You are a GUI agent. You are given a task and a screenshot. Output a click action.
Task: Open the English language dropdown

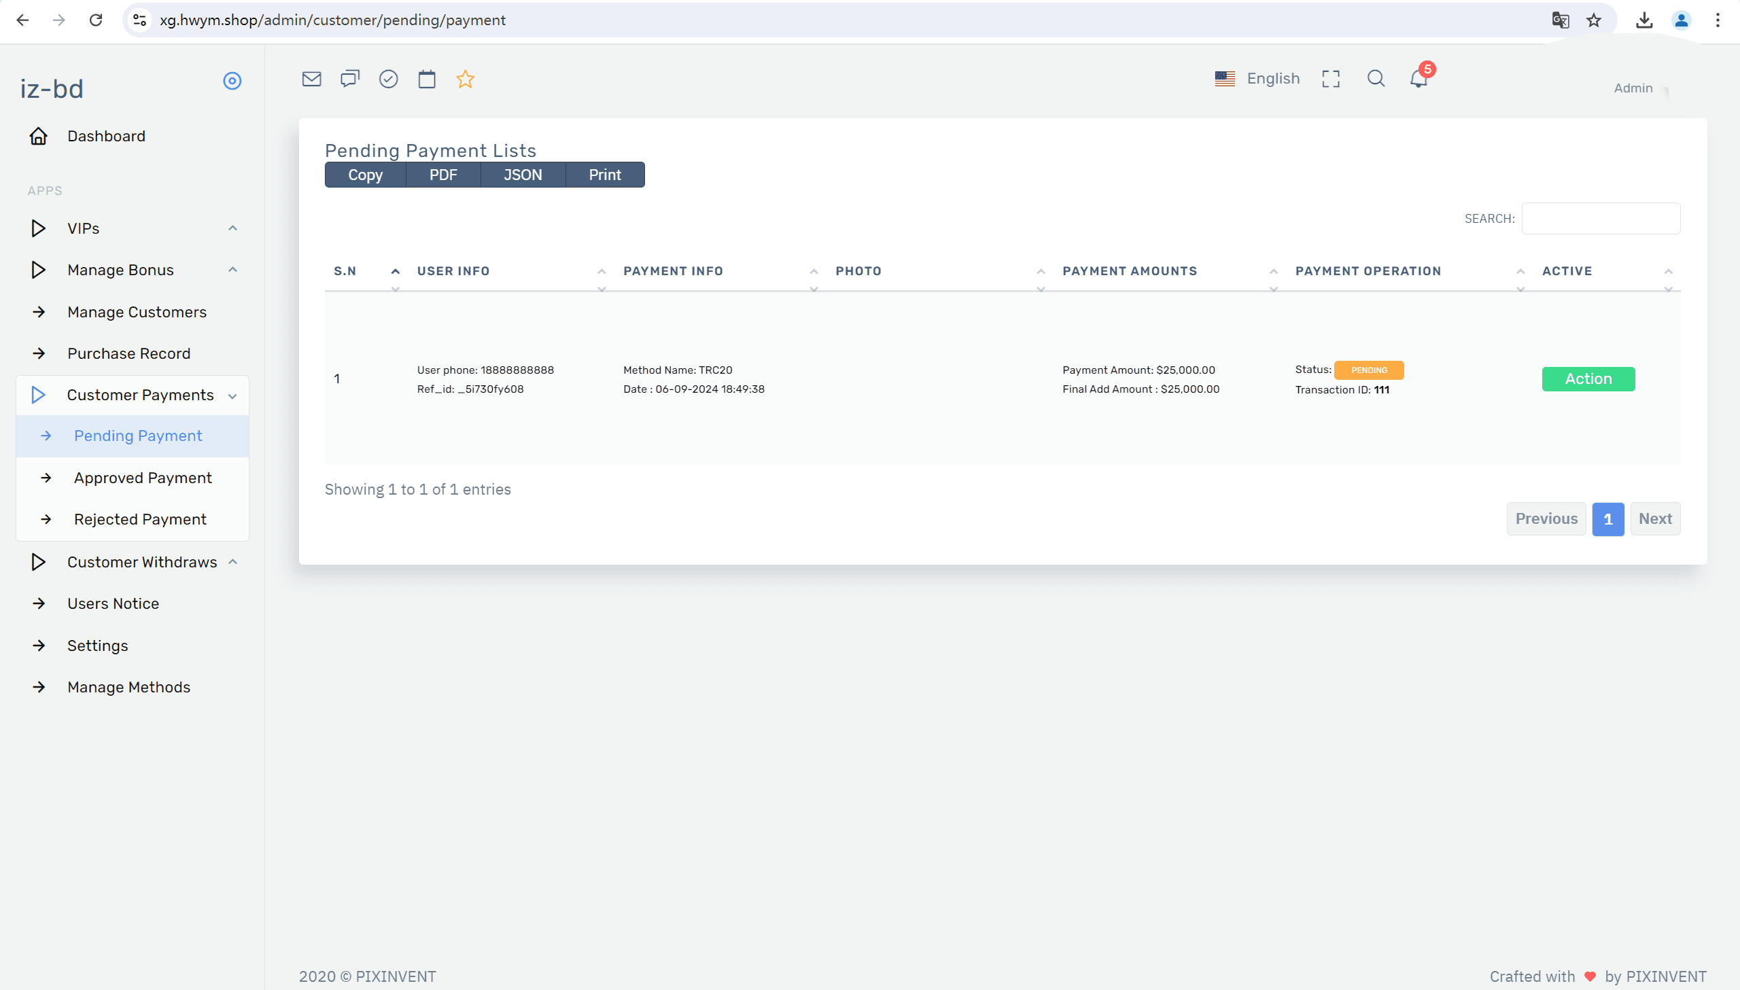tap(1257, 79)
